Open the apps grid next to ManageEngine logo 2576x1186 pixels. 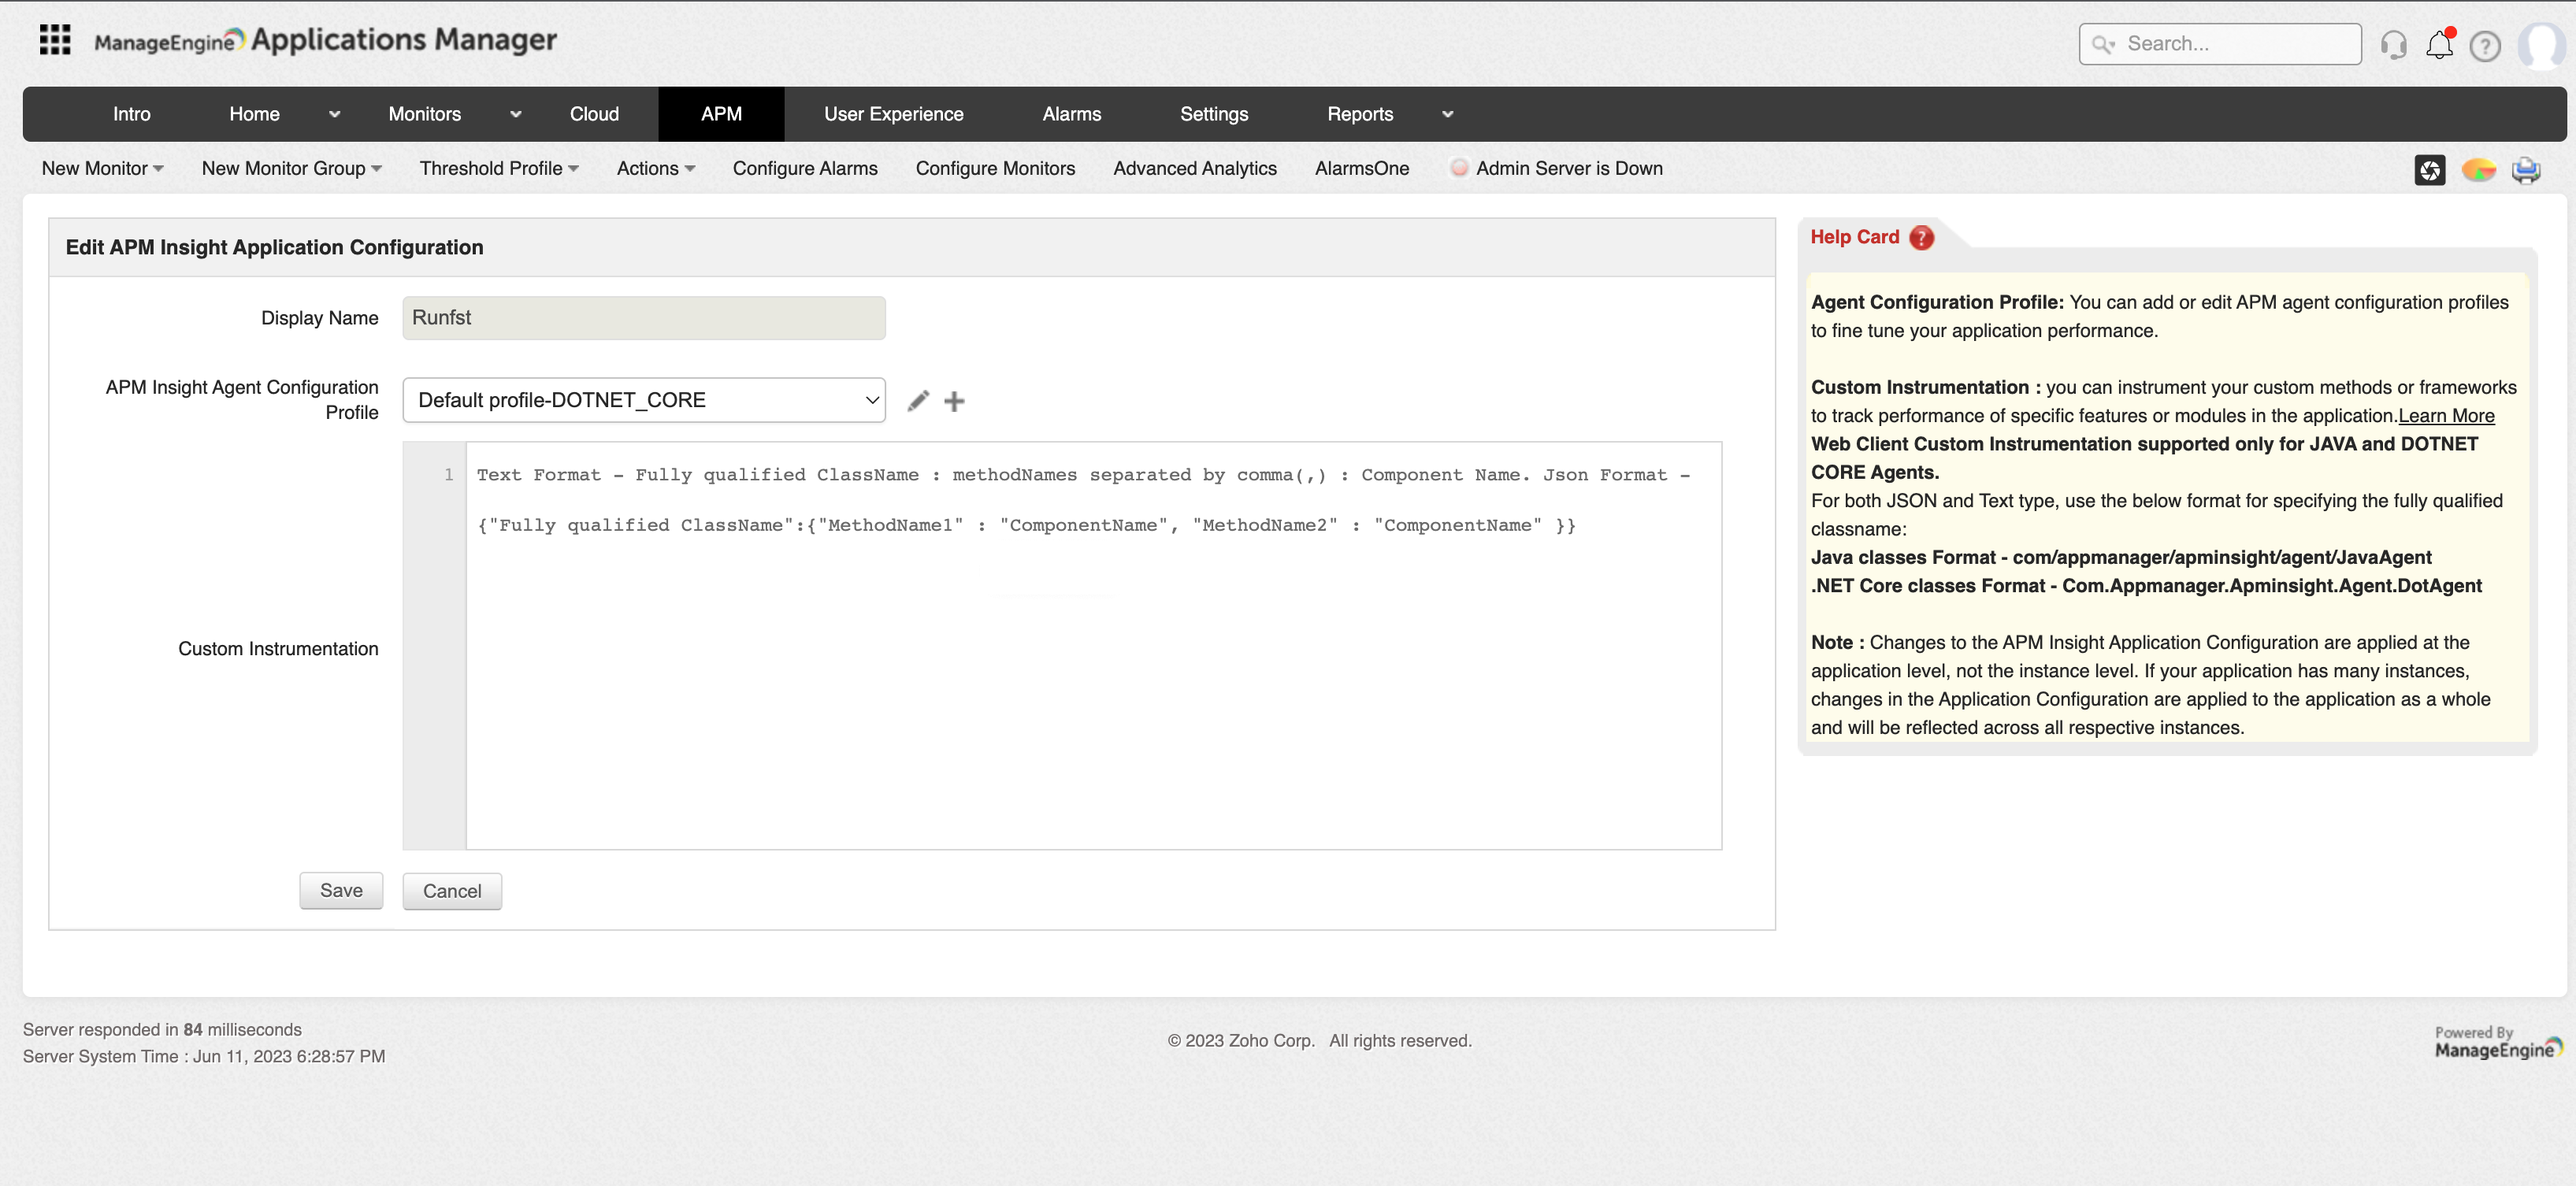55,39
